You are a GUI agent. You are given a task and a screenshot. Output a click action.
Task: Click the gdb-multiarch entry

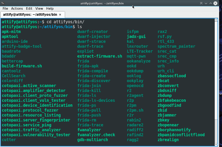92,140
